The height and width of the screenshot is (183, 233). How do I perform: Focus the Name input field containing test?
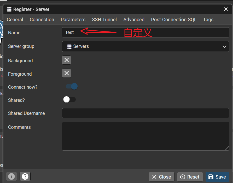[145, 32]
